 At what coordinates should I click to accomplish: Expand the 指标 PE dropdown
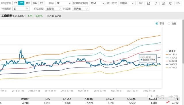[64, 3]
